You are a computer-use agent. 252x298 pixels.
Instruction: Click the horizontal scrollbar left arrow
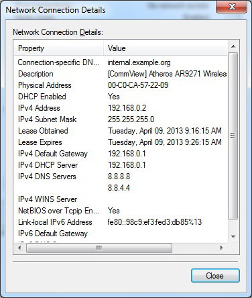pos(19,248)
